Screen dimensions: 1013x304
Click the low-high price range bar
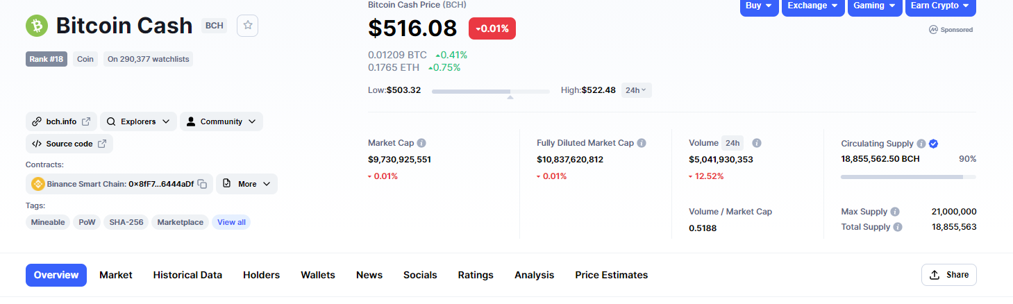490,91
